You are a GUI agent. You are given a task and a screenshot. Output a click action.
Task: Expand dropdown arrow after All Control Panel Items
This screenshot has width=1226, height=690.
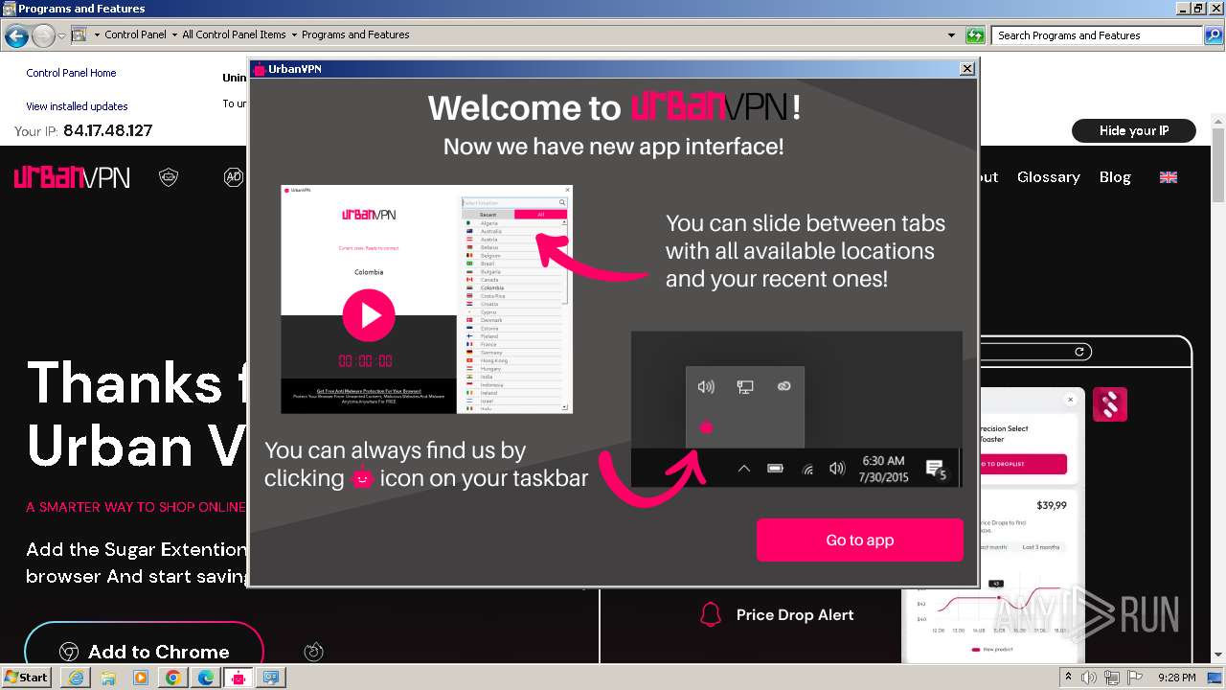294,34
